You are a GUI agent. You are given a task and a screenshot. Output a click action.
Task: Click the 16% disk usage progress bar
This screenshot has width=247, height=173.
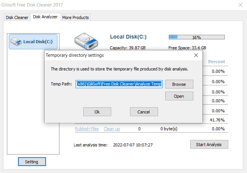[x=197, y=37]
